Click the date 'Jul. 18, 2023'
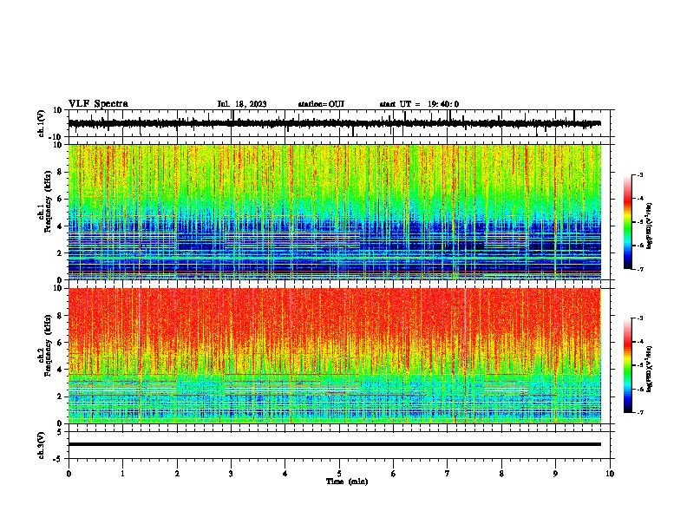This screenshot has width=687, height=531. coord(242,104)
